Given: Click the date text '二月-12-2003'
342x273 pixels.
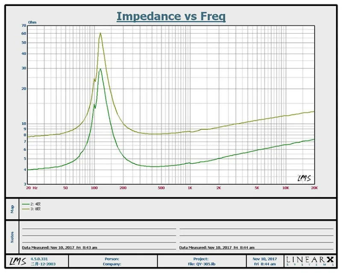Looking at the screenshot, I should [x=43, y=264].
